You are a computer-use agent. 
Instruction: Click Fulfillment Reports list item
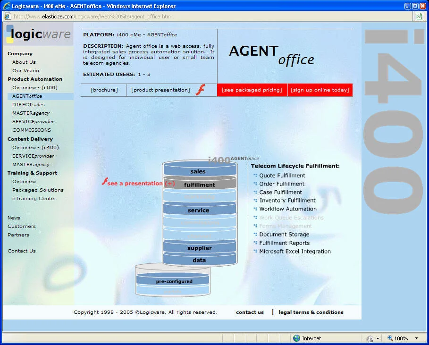click(x=284, y=243)
